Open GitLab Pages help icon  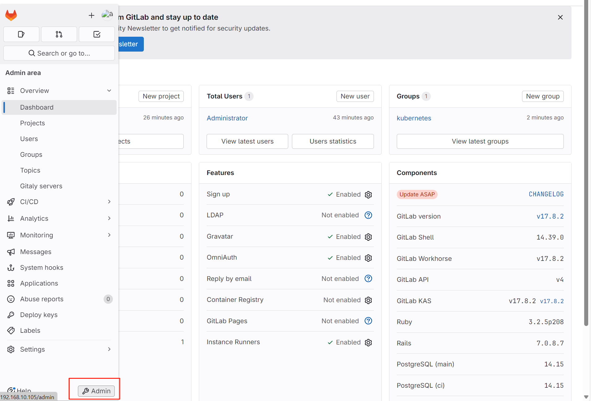(x=368, y=321)
